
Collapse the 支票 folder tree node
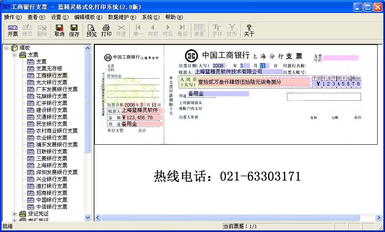(14, 55)
